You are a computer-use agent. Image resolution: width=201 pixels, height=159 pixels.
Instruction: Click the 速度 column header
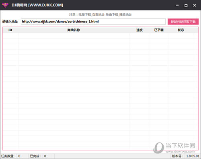[139, 30]
